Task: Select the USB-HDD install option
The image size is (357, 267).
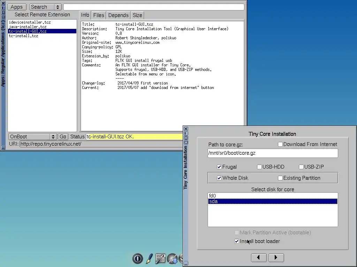Action: coord(259,167)
